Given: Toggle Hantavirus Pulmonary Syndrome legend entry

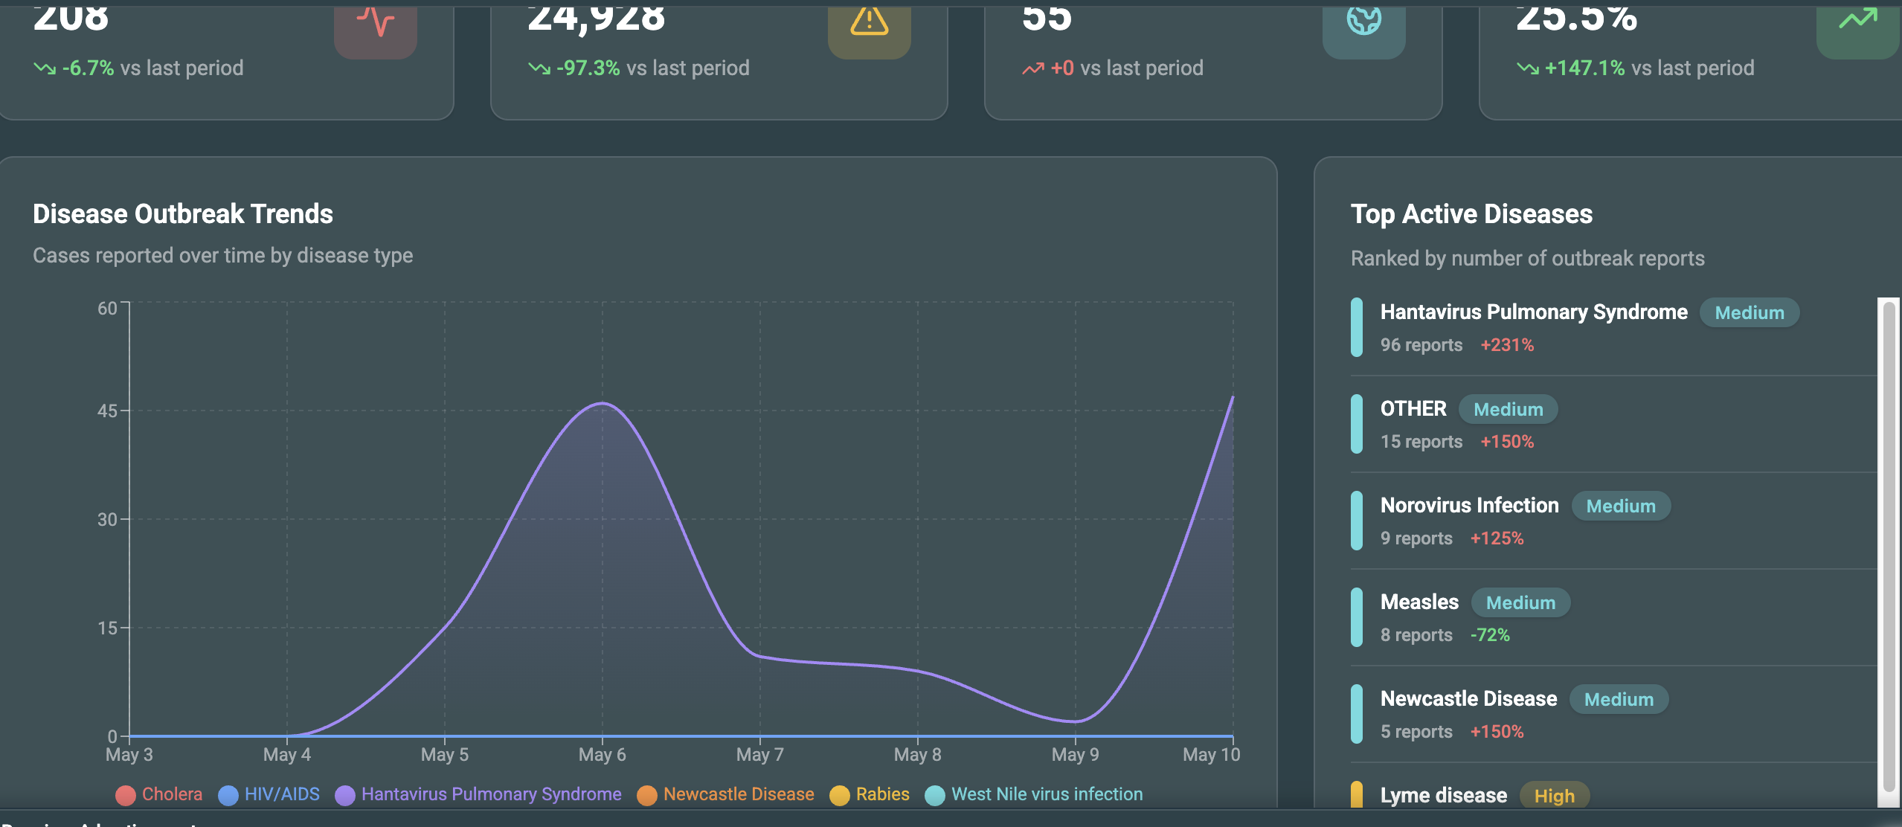Looking at the screenshot, I should [x=478, y=794].
